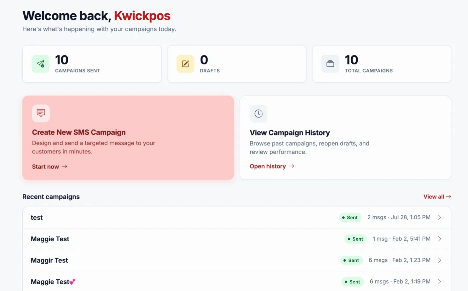Click the clock history icon
Image resolution: width=468 pixels, height=291 pixels.
[258, 113]
